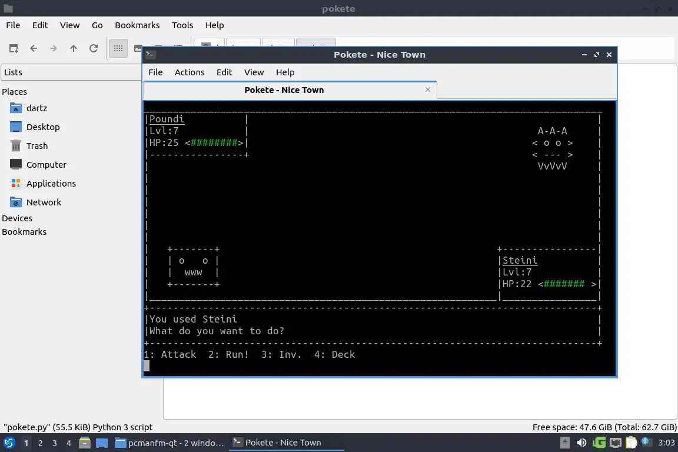Go forward in file manager toolbar

tap(53, 48)
